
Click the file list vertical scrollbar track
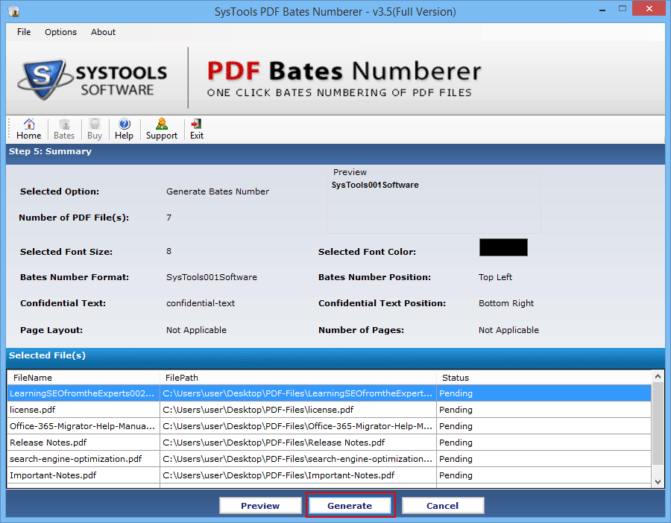pos(658,429)
